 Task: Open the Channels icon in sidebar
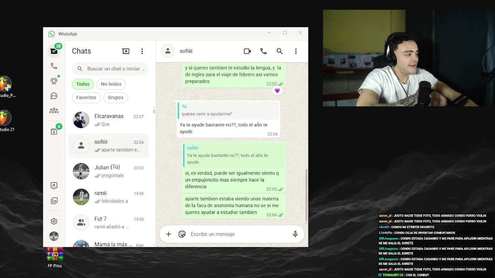click(x=54, y=96)
